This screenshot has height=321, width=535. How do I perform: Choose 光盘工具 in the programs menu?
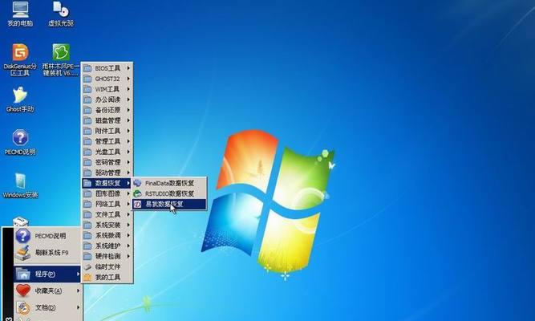click(107, 152)
